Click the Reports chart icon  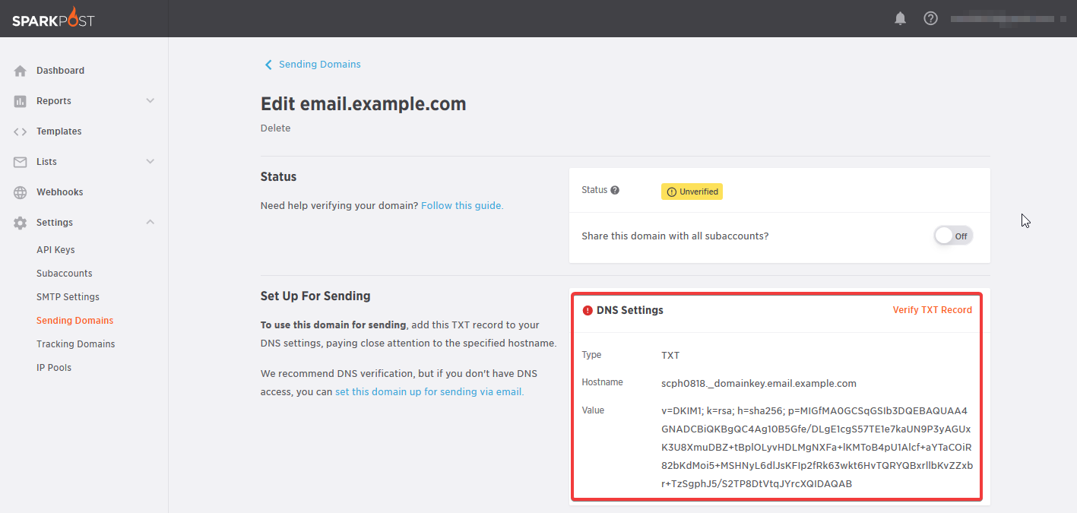[21, 101]
